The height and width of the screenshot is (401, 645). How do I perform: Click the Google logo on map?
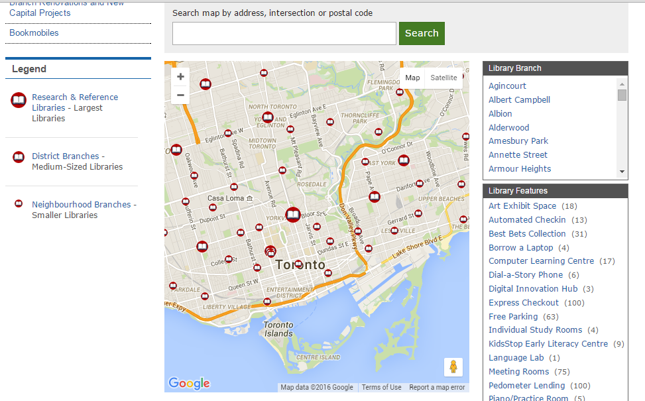[x=189, y=383]
